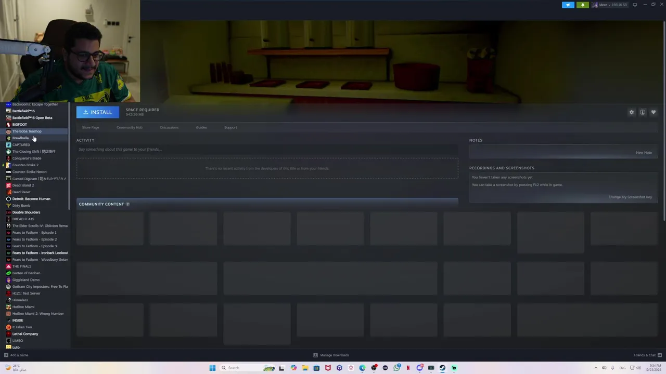This screenshot has height=374, width=666.
Task: Open Windows Start menu
Action: [x=212, y=368]
